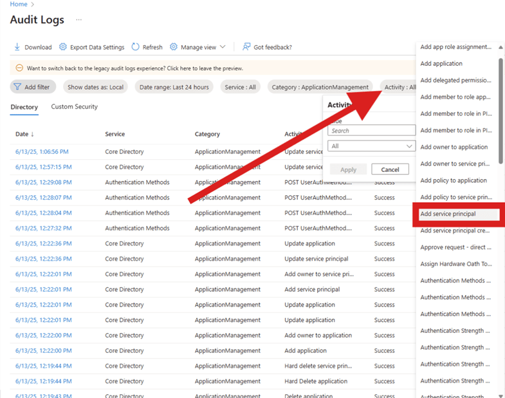Switch to the Custom Security tab
The height and width of the screenshot is (398, 505).
tap(75, 107)
